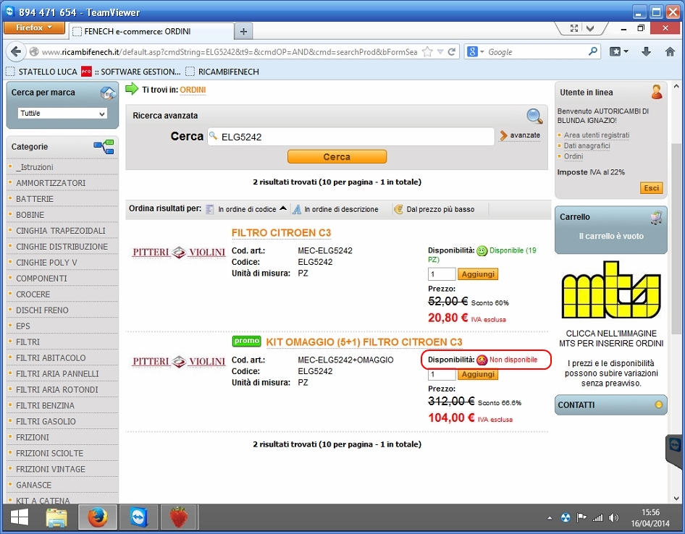Viewport: 685px width, 534px height.
Task: Reload the page with the refresh icon
Action: coord(452,52)
